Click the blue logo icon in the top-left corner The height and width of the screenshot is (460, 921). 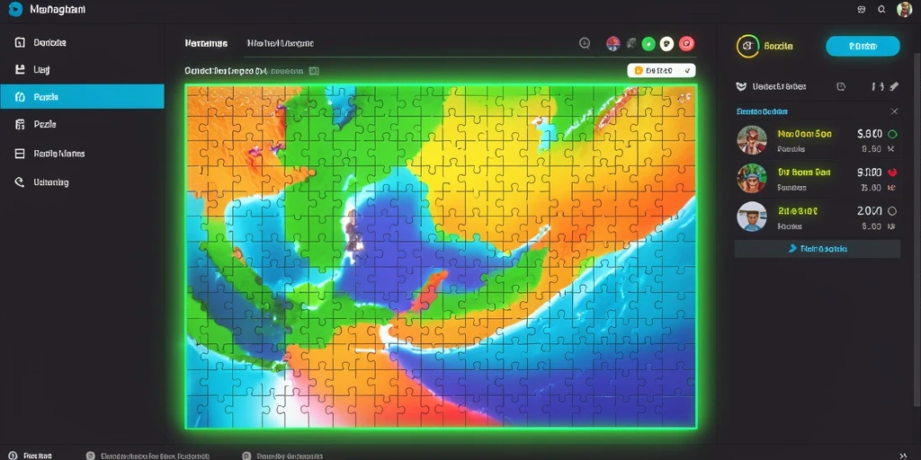point(15,9)
